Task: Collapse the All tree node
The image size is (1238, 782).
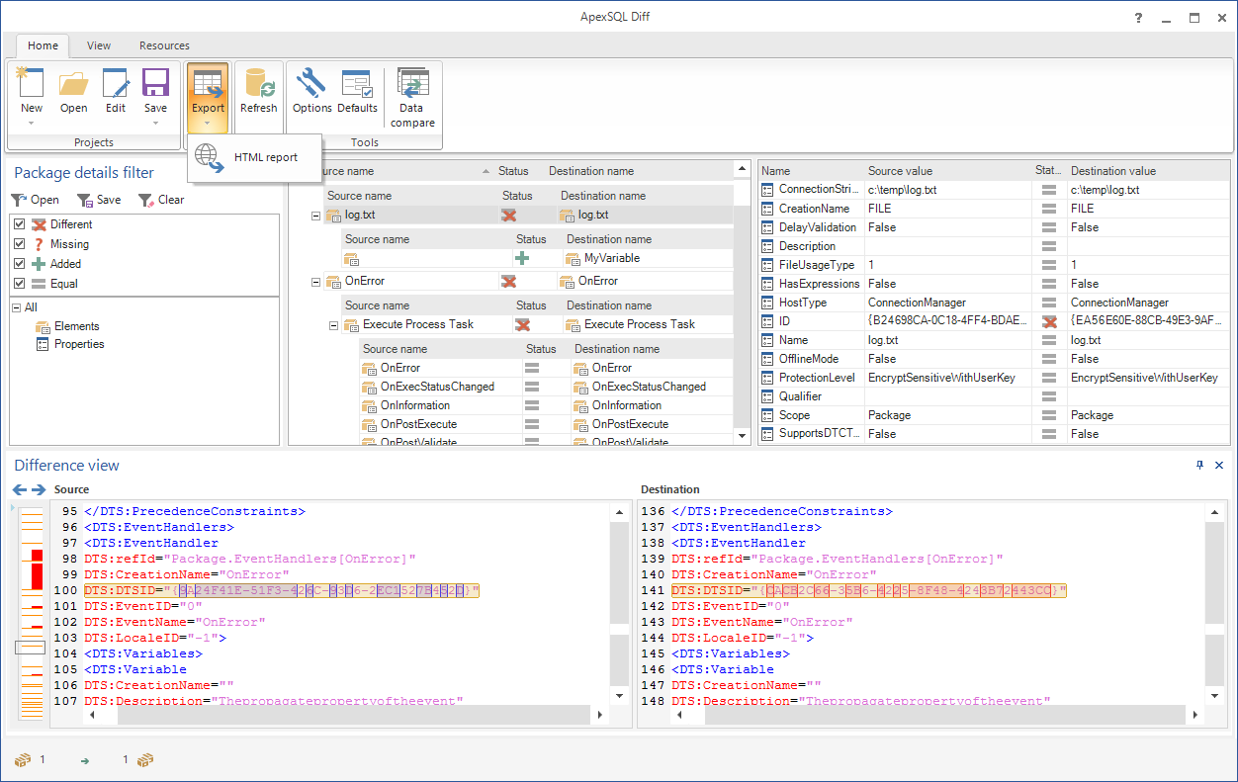Action: tap(17, 307)
